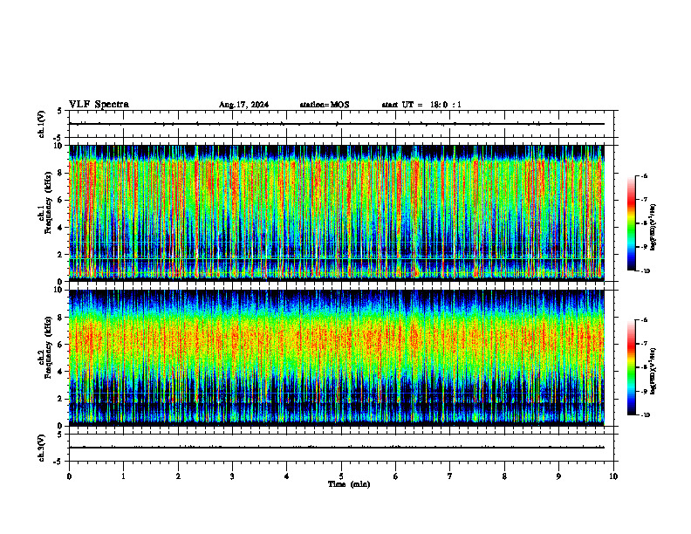Click the log(PSD) unit label beside ch.2 colorbar
The height and width of the screenshot is (534, 691).
[653, 372]
